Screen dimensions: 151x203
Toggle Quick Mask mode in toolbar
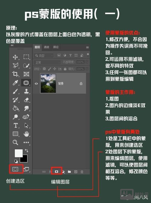(x=15, y=169)
